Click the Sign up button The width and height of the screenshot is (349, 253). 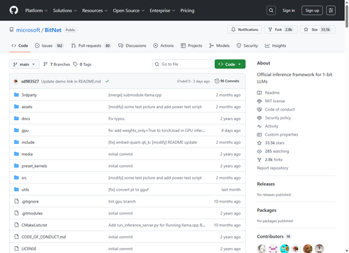click(312, 10)
